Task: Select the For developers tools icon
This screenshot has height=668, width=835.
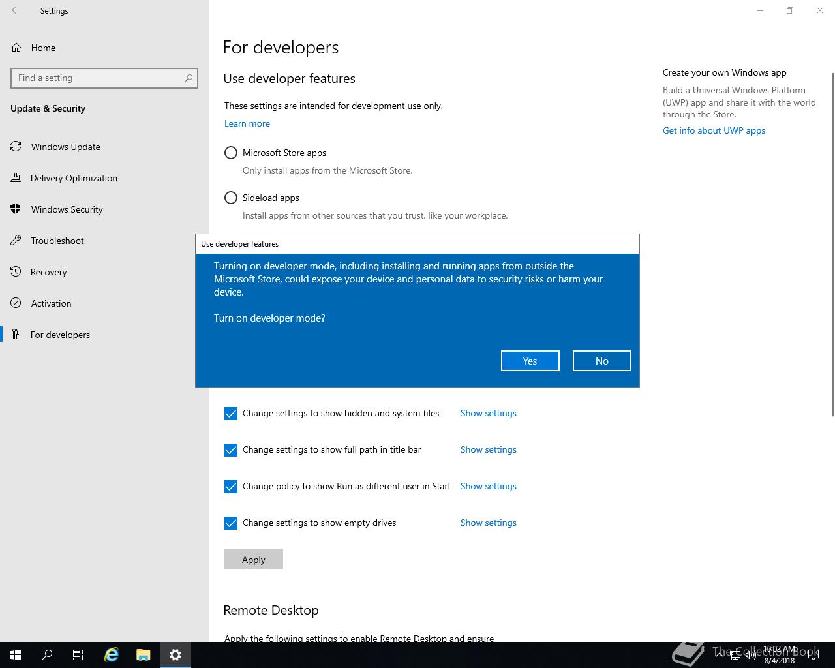Action: click(x=16, y=335)
